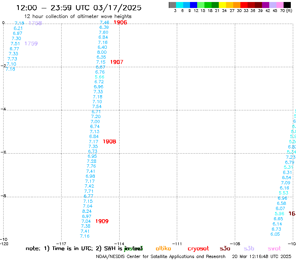Click the 7.73 left track value

click(x=12, y=59)
